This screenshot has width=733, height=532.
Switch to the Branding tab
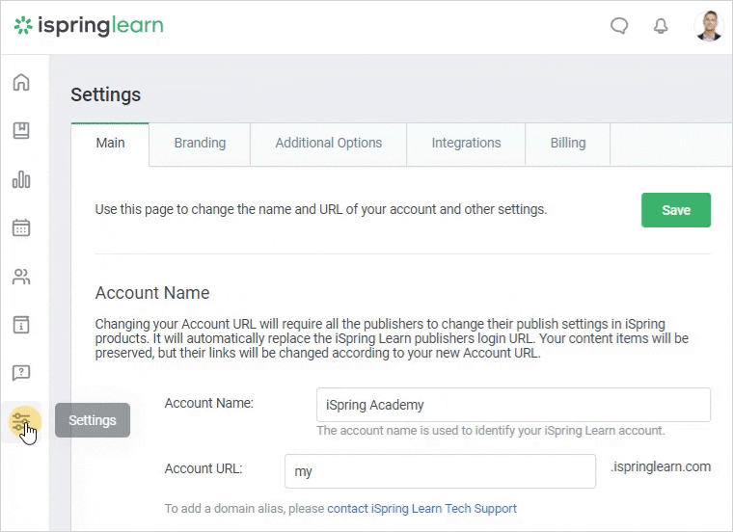coord(200,144)
